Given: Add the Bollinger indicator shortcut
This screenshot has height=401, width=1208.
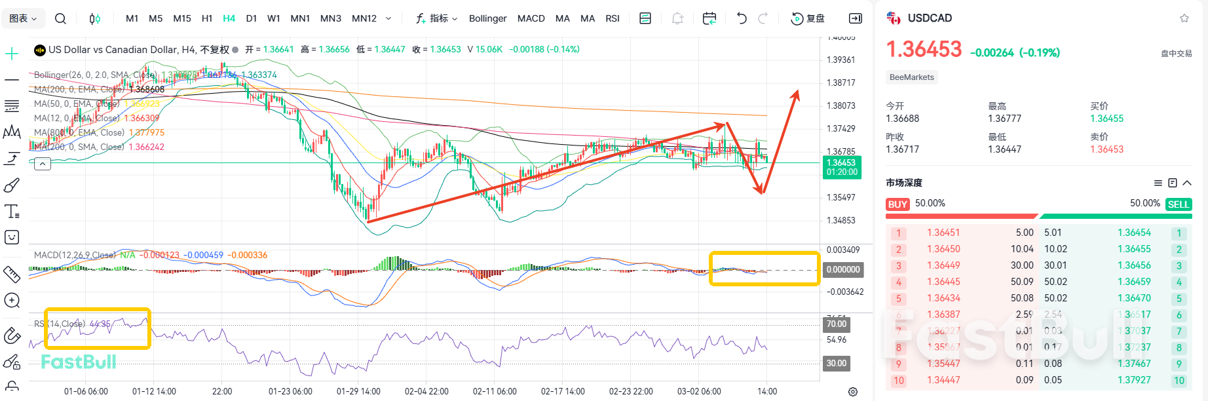Looking at the screenshot, I should pos(487,18).
